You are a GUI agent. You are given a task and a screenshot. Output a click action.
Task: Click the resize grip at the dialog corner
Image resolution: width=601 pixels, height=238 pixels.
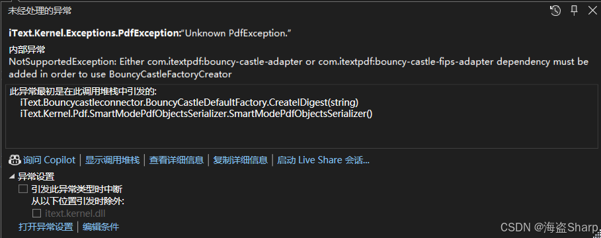coord(598,235)
